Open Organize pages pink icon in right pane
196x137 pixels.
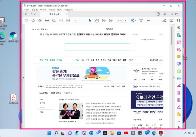[x=179, y=43]
